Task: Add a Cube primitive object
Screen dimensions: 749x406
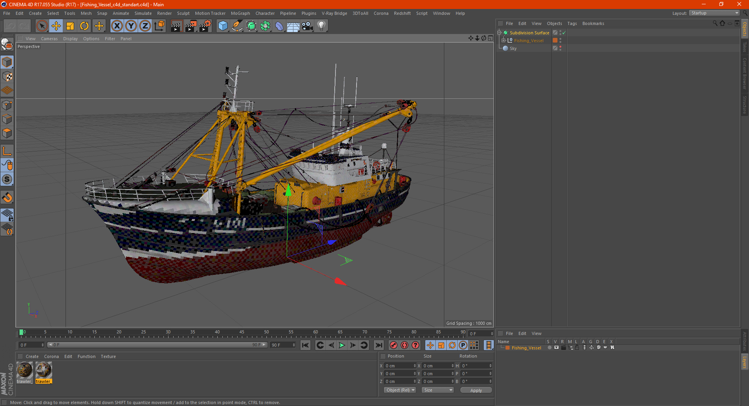Action: [x=223, y=26]
